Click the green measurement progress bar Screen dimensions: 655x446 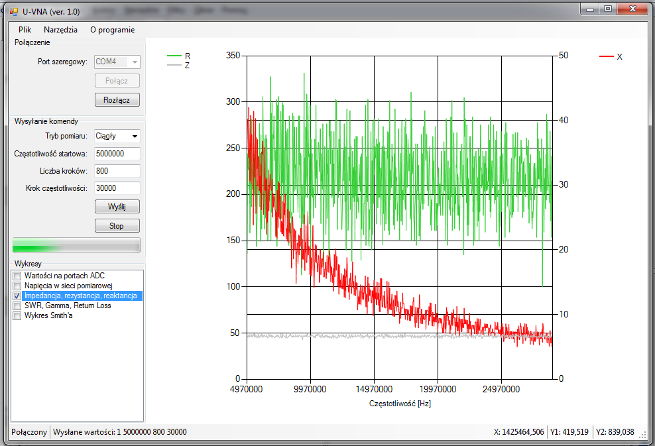click(x=76, y=245)
